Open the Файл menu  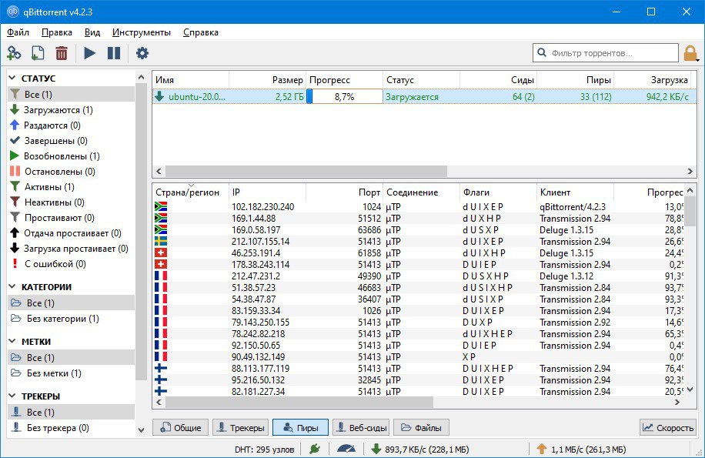coord(18,32)
